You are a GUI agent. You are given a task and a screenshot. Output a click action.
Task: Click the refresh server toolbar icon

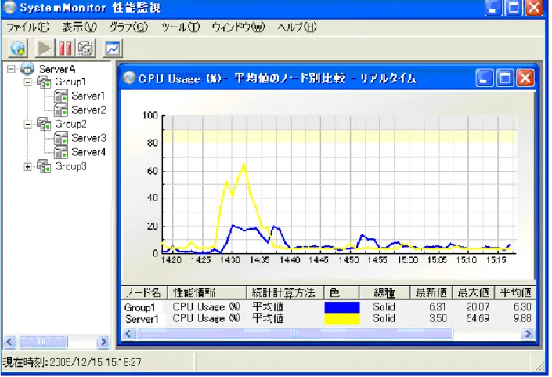pyautogui.click(x=85, y=49)
